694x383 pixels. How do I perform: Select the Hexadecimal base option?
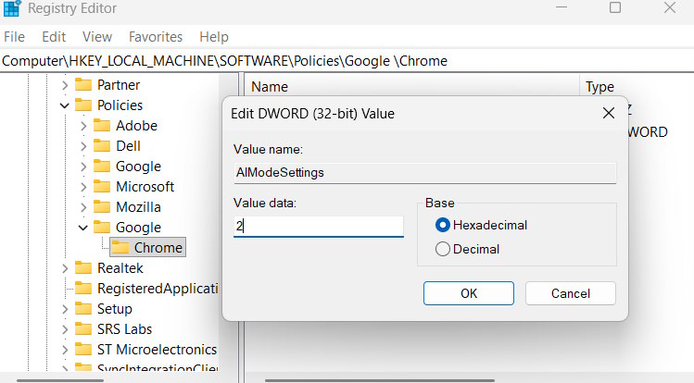(x=482, y=226)
